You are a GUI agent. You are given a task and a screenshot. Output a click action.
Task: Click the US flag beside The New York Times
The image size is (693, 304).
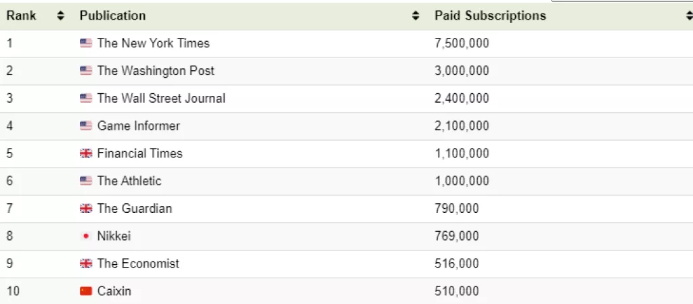tap(85, 43)
